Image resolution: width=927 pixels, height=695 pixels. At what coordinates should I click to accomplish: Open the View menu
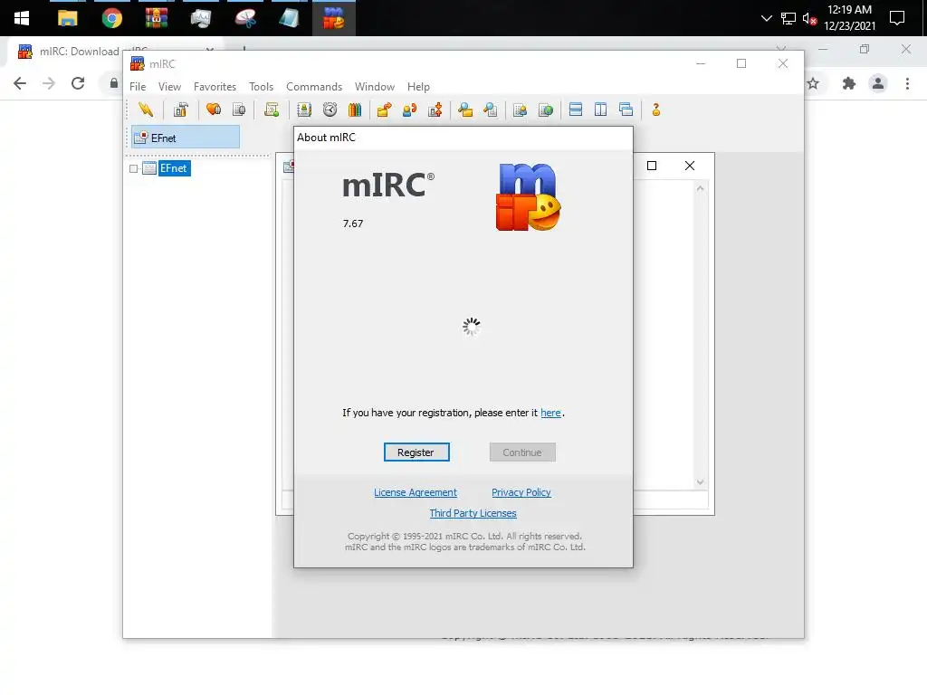point(169,87)
